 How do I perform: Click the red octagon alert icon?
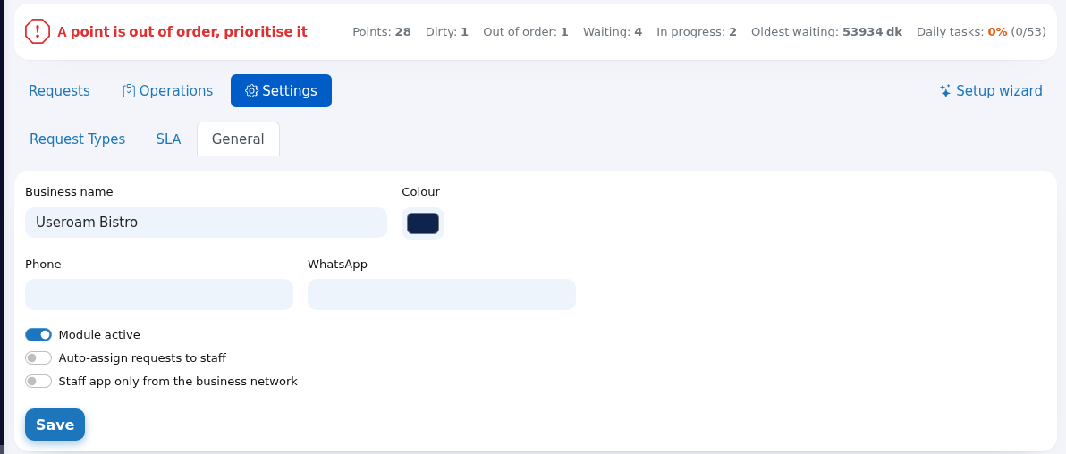(38, 31)
